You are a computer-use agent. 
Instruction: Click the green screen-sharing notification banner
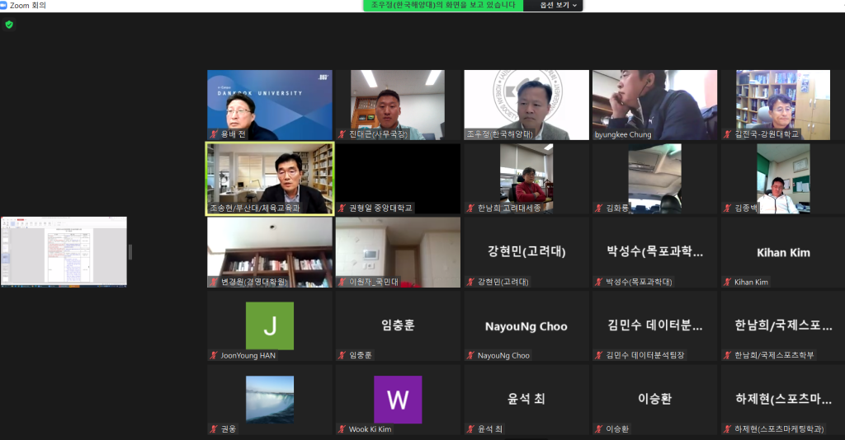(442, 5)
